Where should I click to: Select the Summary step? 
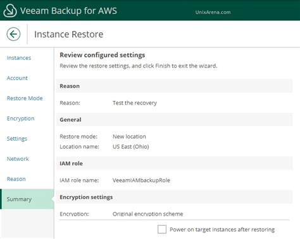pyautogui.click(x=27, y=199)
